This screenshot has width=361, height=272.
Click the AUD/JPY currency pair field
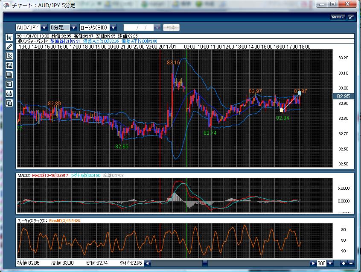(x=28, y=28)
